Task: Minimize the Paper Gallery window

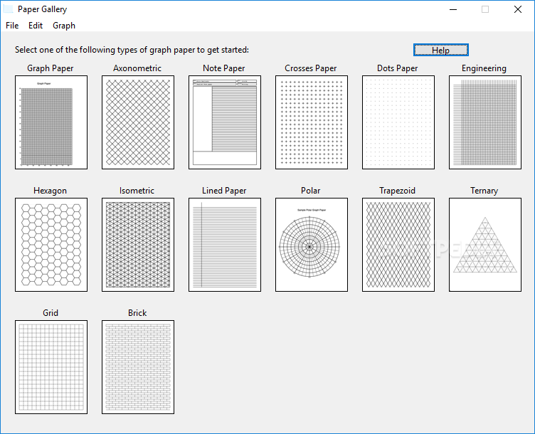Action: click(453, 9)
